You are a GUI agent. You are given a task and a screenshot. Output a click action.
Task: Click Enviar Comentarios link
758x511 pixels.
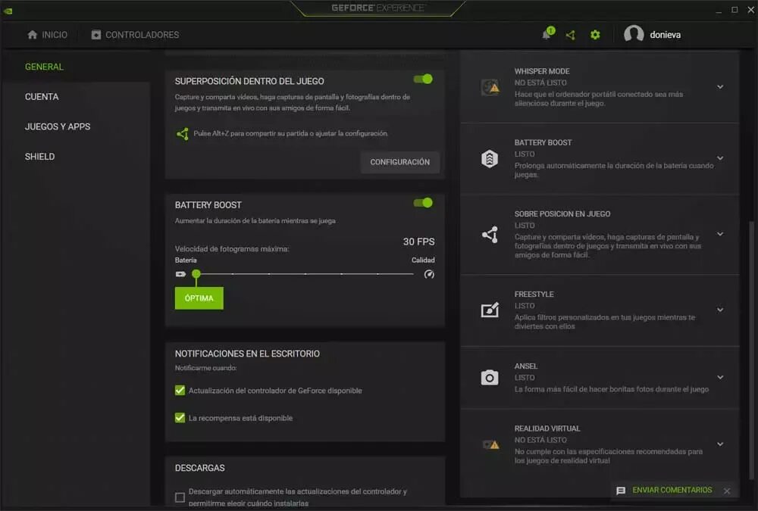pyautogui.click(x=672, y=490)
